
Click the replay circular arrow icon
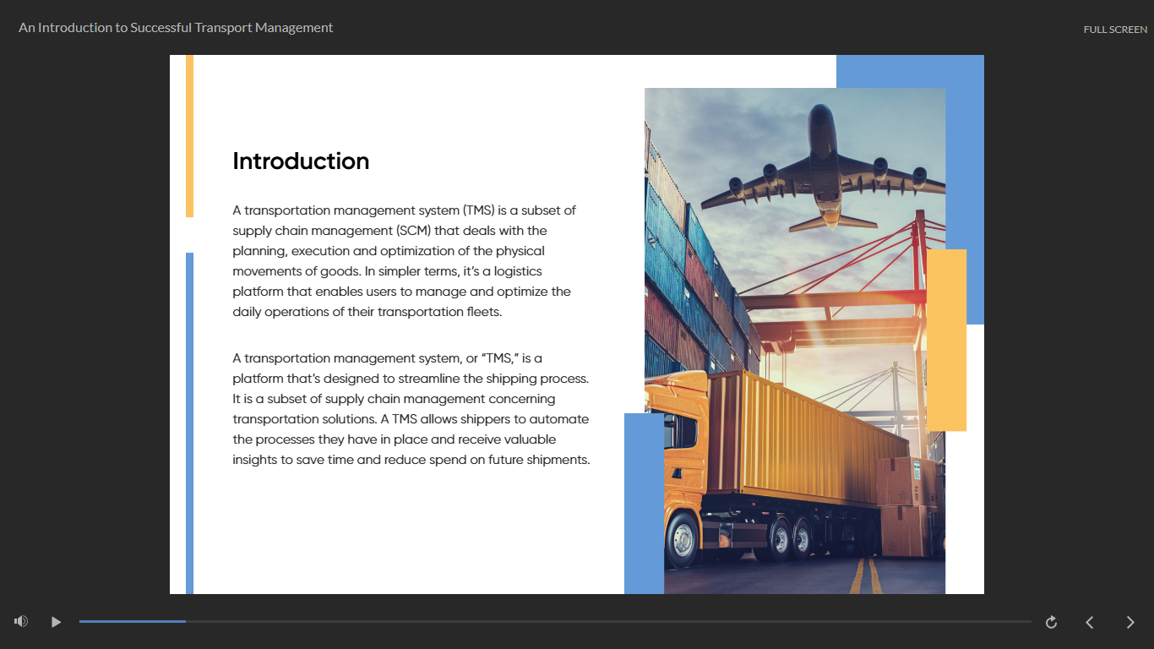click(1051, 622)
